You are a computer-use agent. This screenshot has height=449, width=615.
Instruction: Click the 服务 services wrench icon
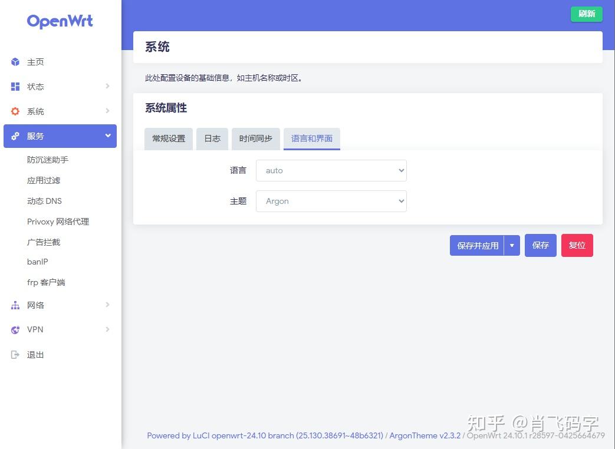[15, 136]
